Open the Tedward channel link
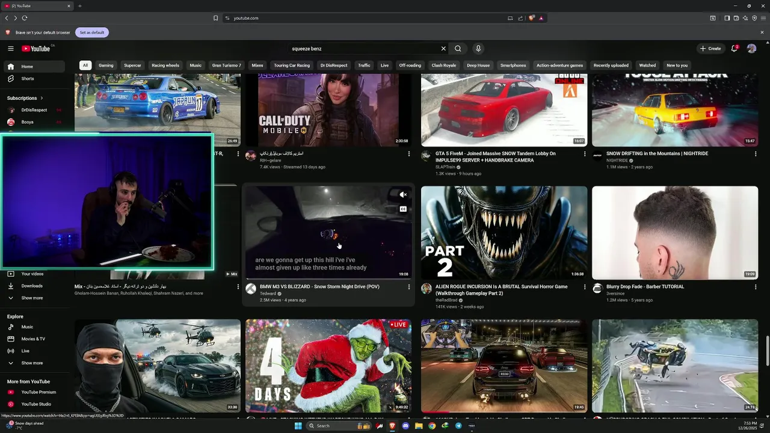Image resolution: width=770 pixels, height=433 pixels. coord(268,293)
